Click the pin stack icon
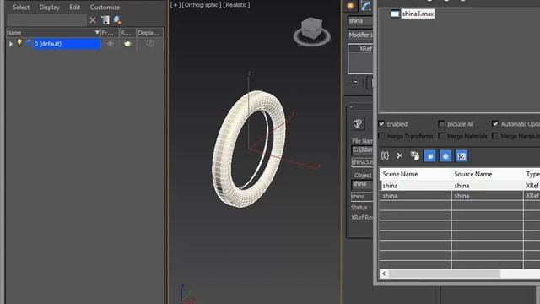This screenshot has width=540, height=304. [x=354, y=83]
